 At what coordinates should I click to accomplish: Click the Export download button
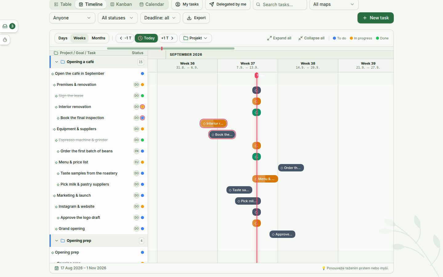[x=196, y=18]
